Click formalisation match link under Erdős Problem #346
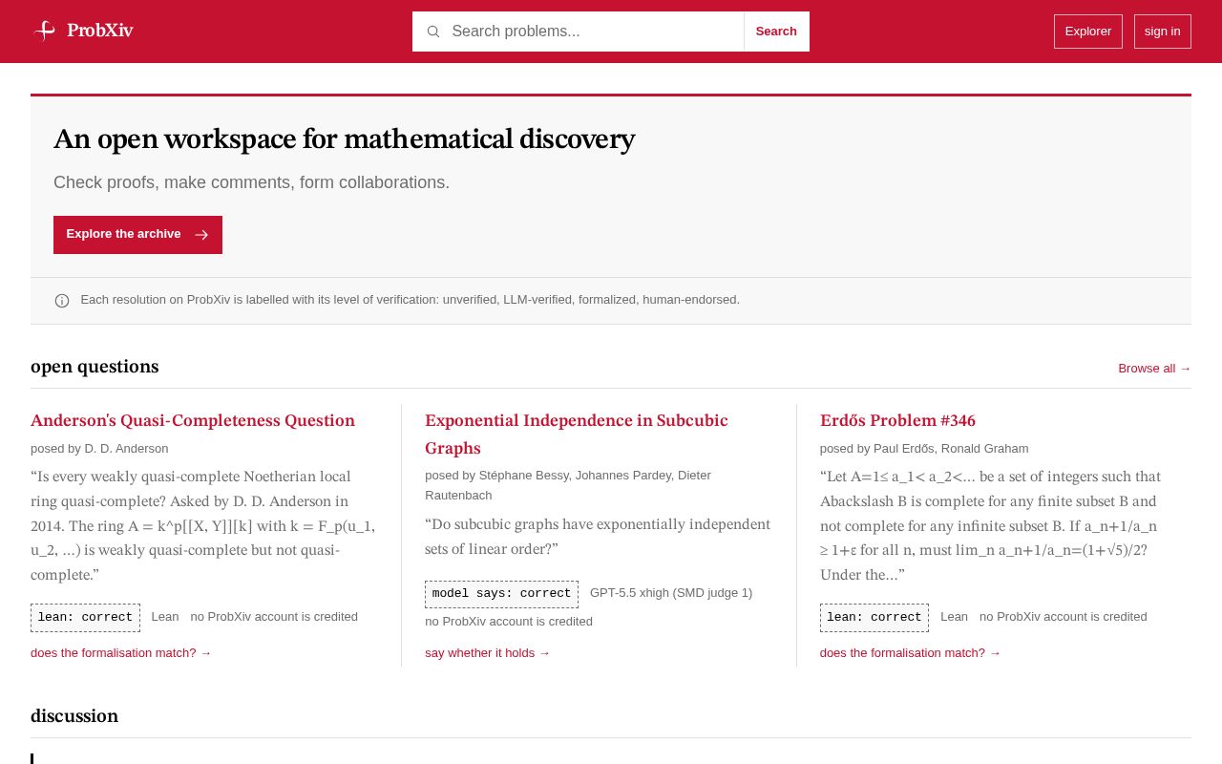The height and width of the screenshot is (764, 1222). (x=910, y=653)
